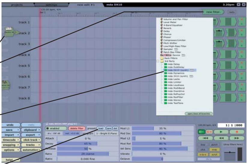Click the delete filter button
Screen dimensions: 248x164
77,128
